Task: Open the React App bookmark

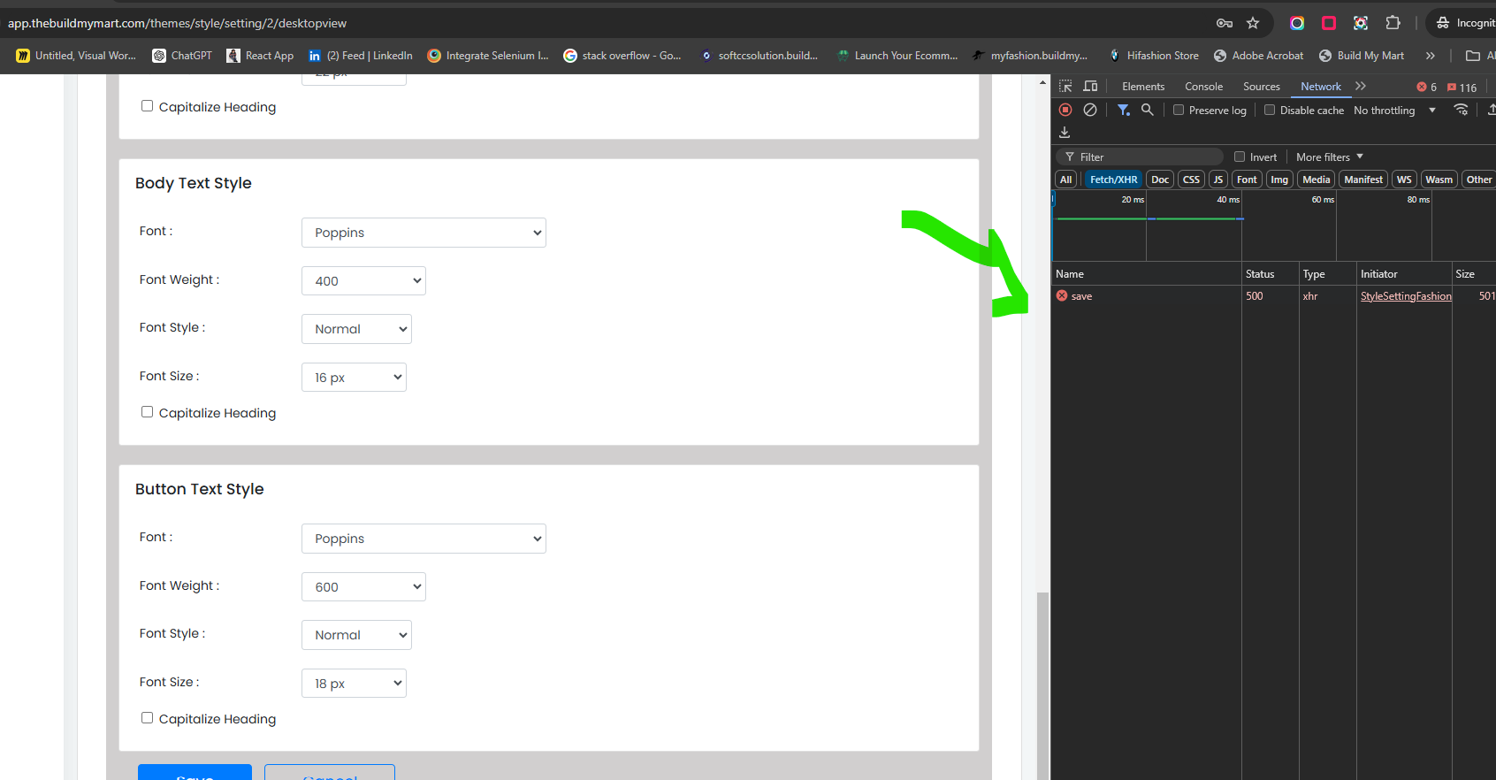Action: tap(260, 56)
